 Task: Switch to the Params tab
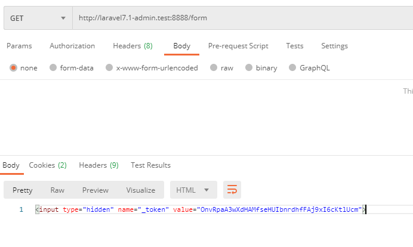coord(19,46)
